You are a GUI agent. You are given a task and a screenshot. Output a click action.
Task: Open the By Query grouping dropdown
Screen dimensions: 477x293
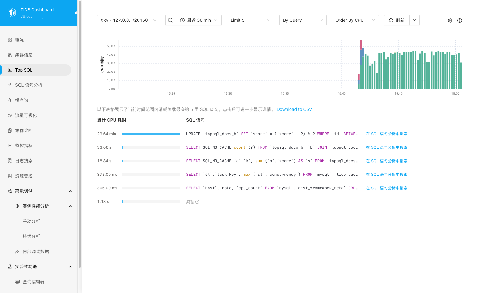[x=303, y=20]
